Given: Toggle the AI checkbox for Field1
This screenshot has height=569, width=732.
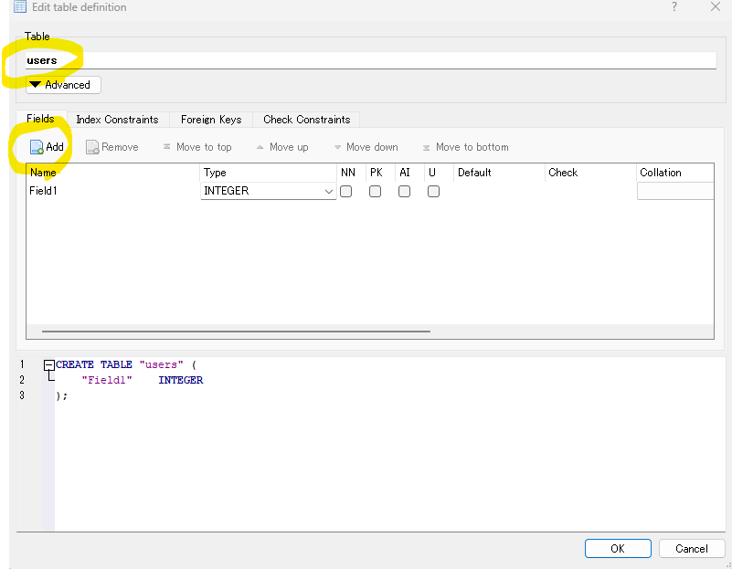Looking at the screenshot, I should point(404,192).
